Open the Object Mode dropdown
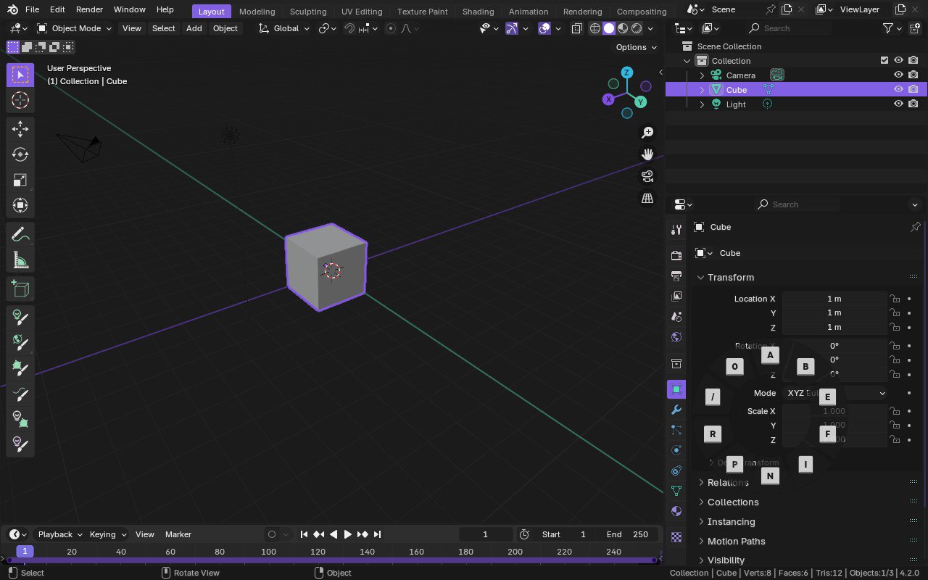Screen dimensions: 928x580 click(75, 28)
